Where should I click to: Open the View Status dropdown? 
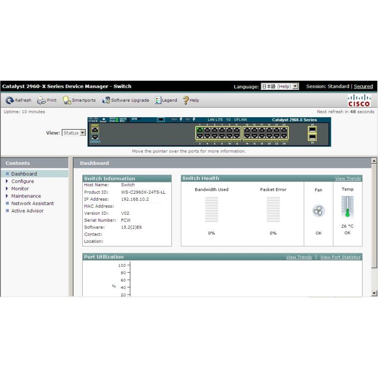(x=74, y=133)
